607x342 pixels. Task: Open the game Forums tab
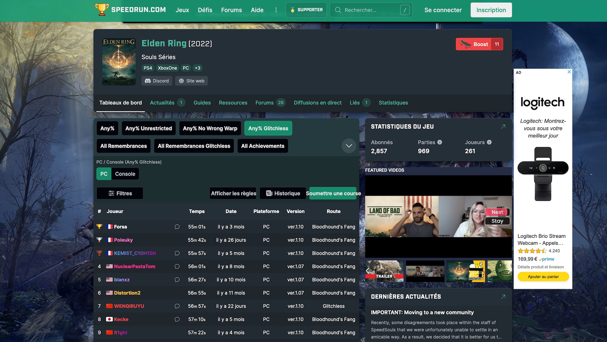pyautogui.click(x=270, y=103)
